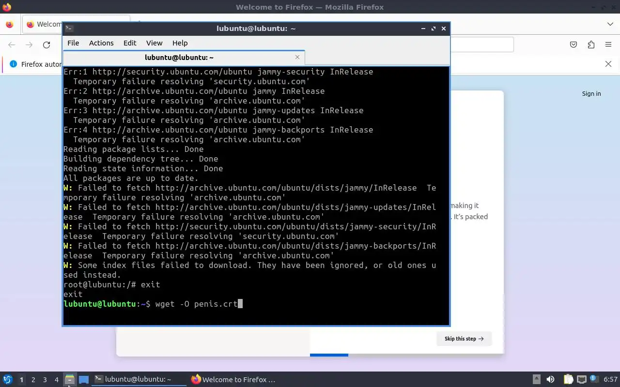This screenshot has width=620, height=387.
Task: Click the wget command prompt line
Action: coord(153,304)
